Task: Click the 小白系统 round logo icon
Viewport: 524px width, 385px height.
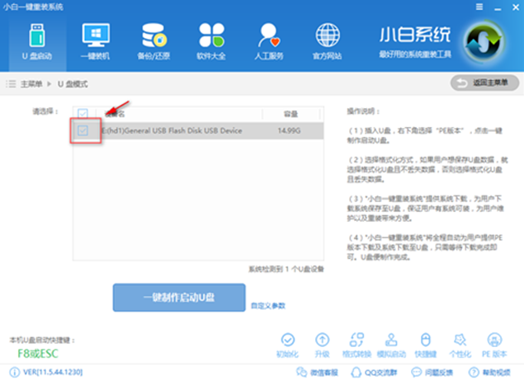Action: 484,42
